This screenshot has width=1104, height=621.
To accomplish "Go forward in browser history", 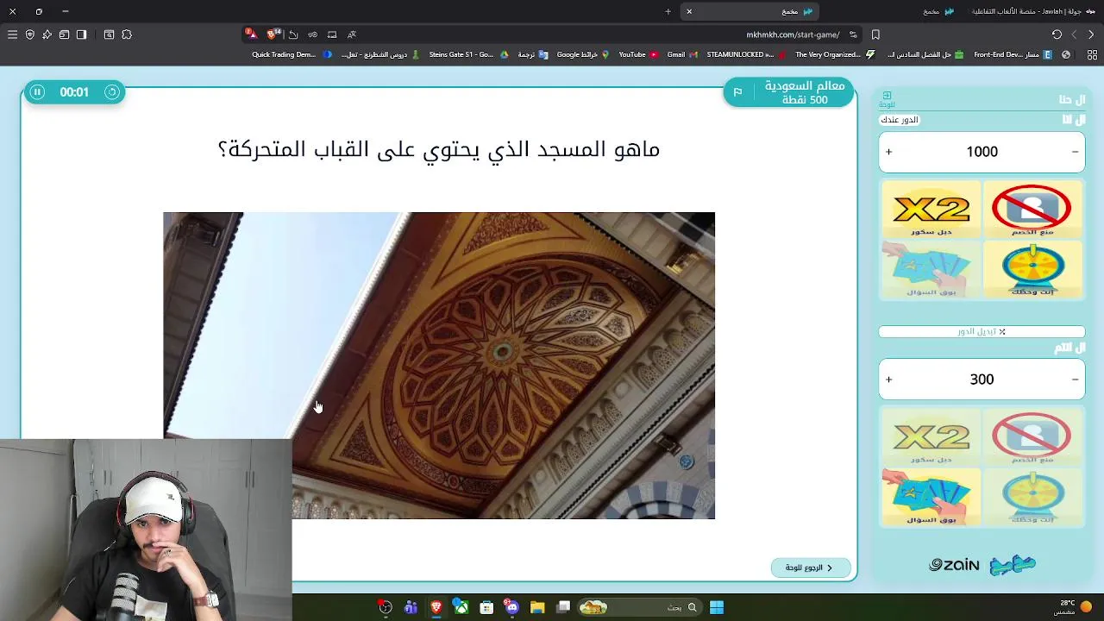I will tap(1074, 34).
